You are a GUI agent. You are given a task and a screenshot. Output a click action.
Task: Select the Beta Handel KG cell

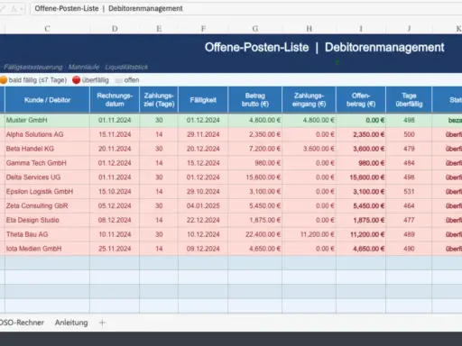(x=47, y=149)
